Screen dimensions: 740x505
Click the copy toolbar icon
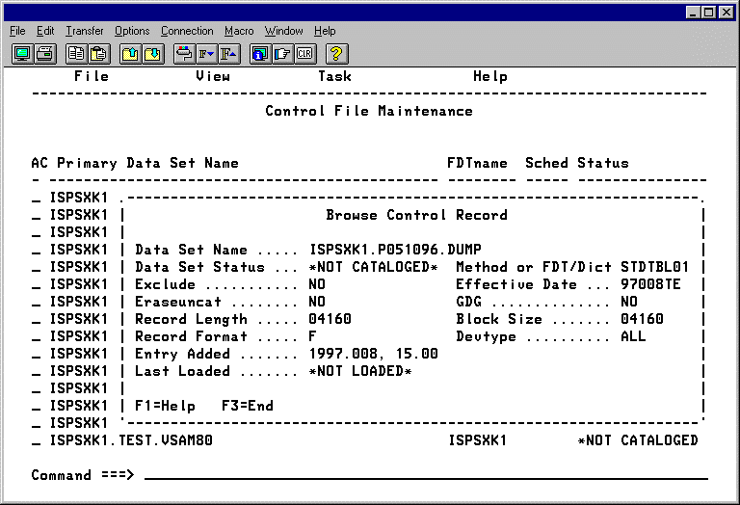click(x=75, y=54)
